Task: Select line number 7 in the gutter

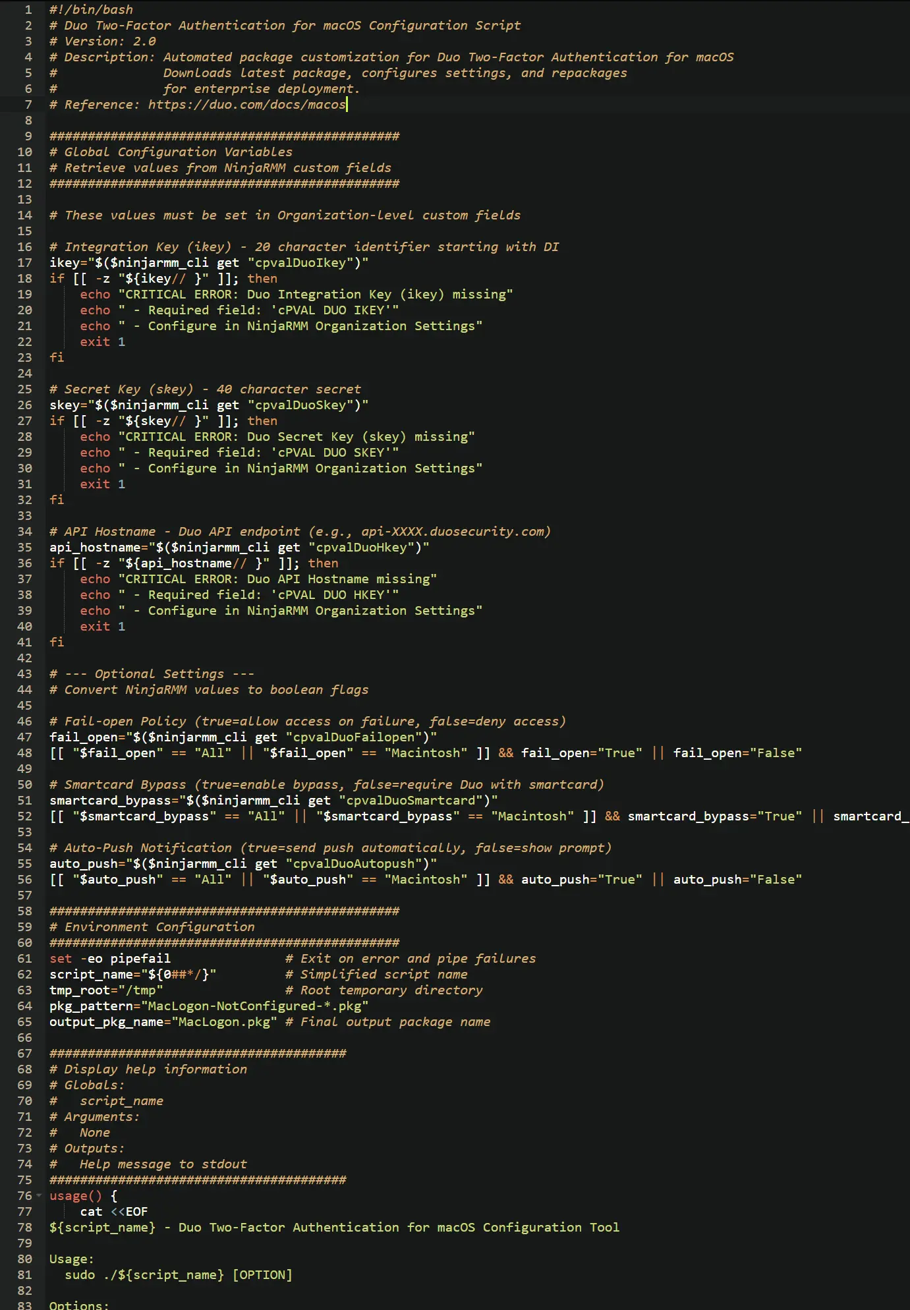Action: (x=28, y=104)
